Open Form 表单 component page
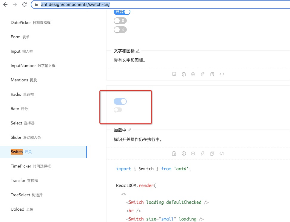The image size is (290, 222). tap(20, 37)
